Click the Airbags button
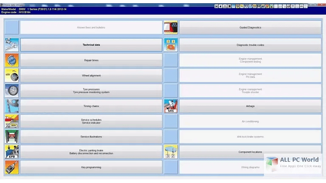Screen dimensions: 326x183 [250, 106]
